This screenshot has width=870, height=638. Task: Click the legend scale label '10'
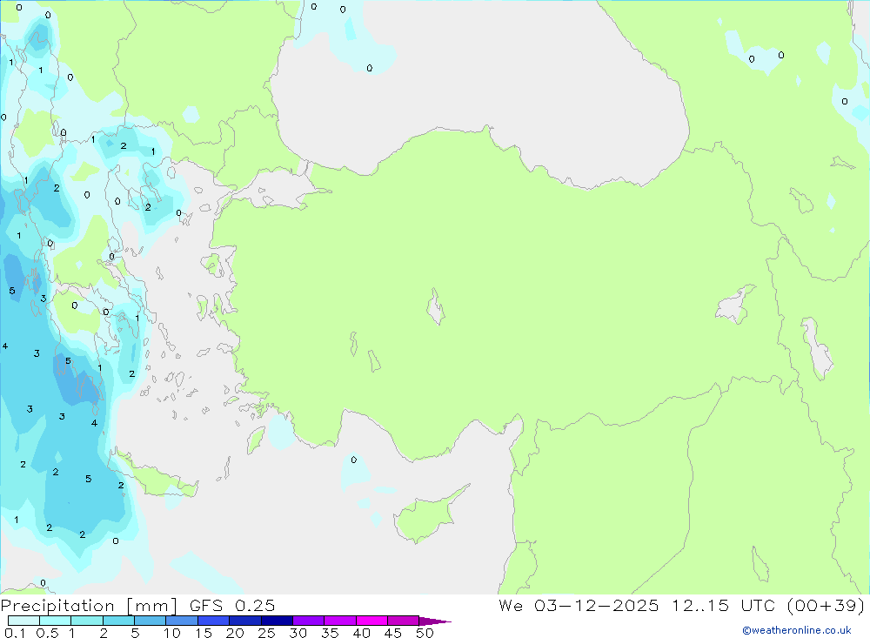pyautogui.click(x=172, y=633)
